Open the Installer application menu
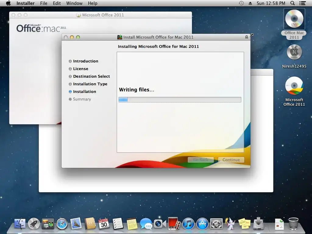This screenshot has height=234, width=312. tap(26, 3)
